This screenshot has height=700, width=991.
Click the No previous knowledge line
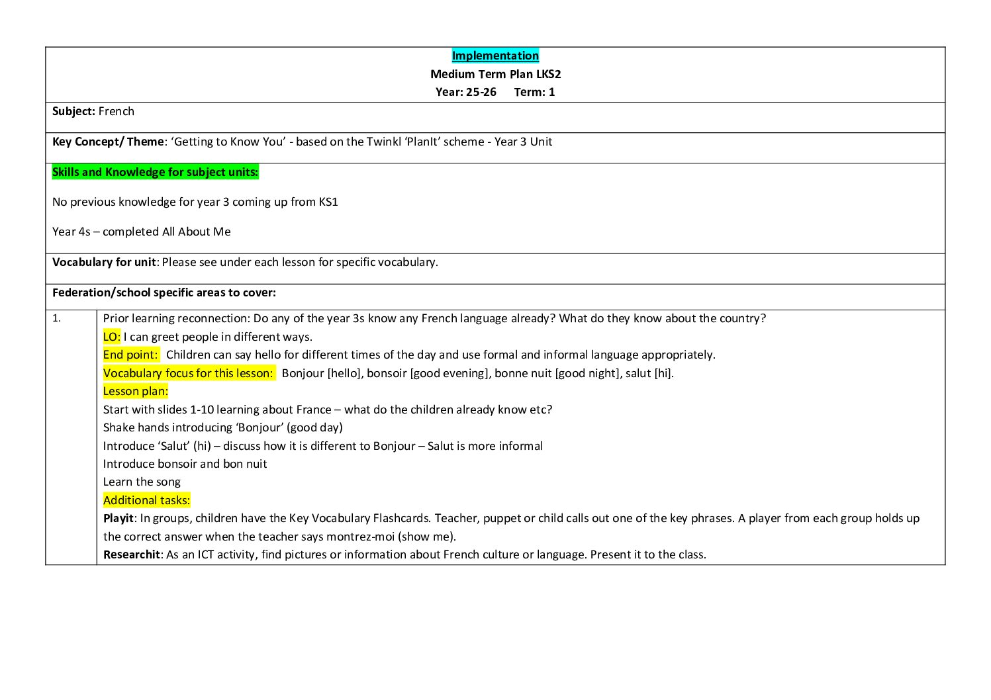tap(195, 202)
